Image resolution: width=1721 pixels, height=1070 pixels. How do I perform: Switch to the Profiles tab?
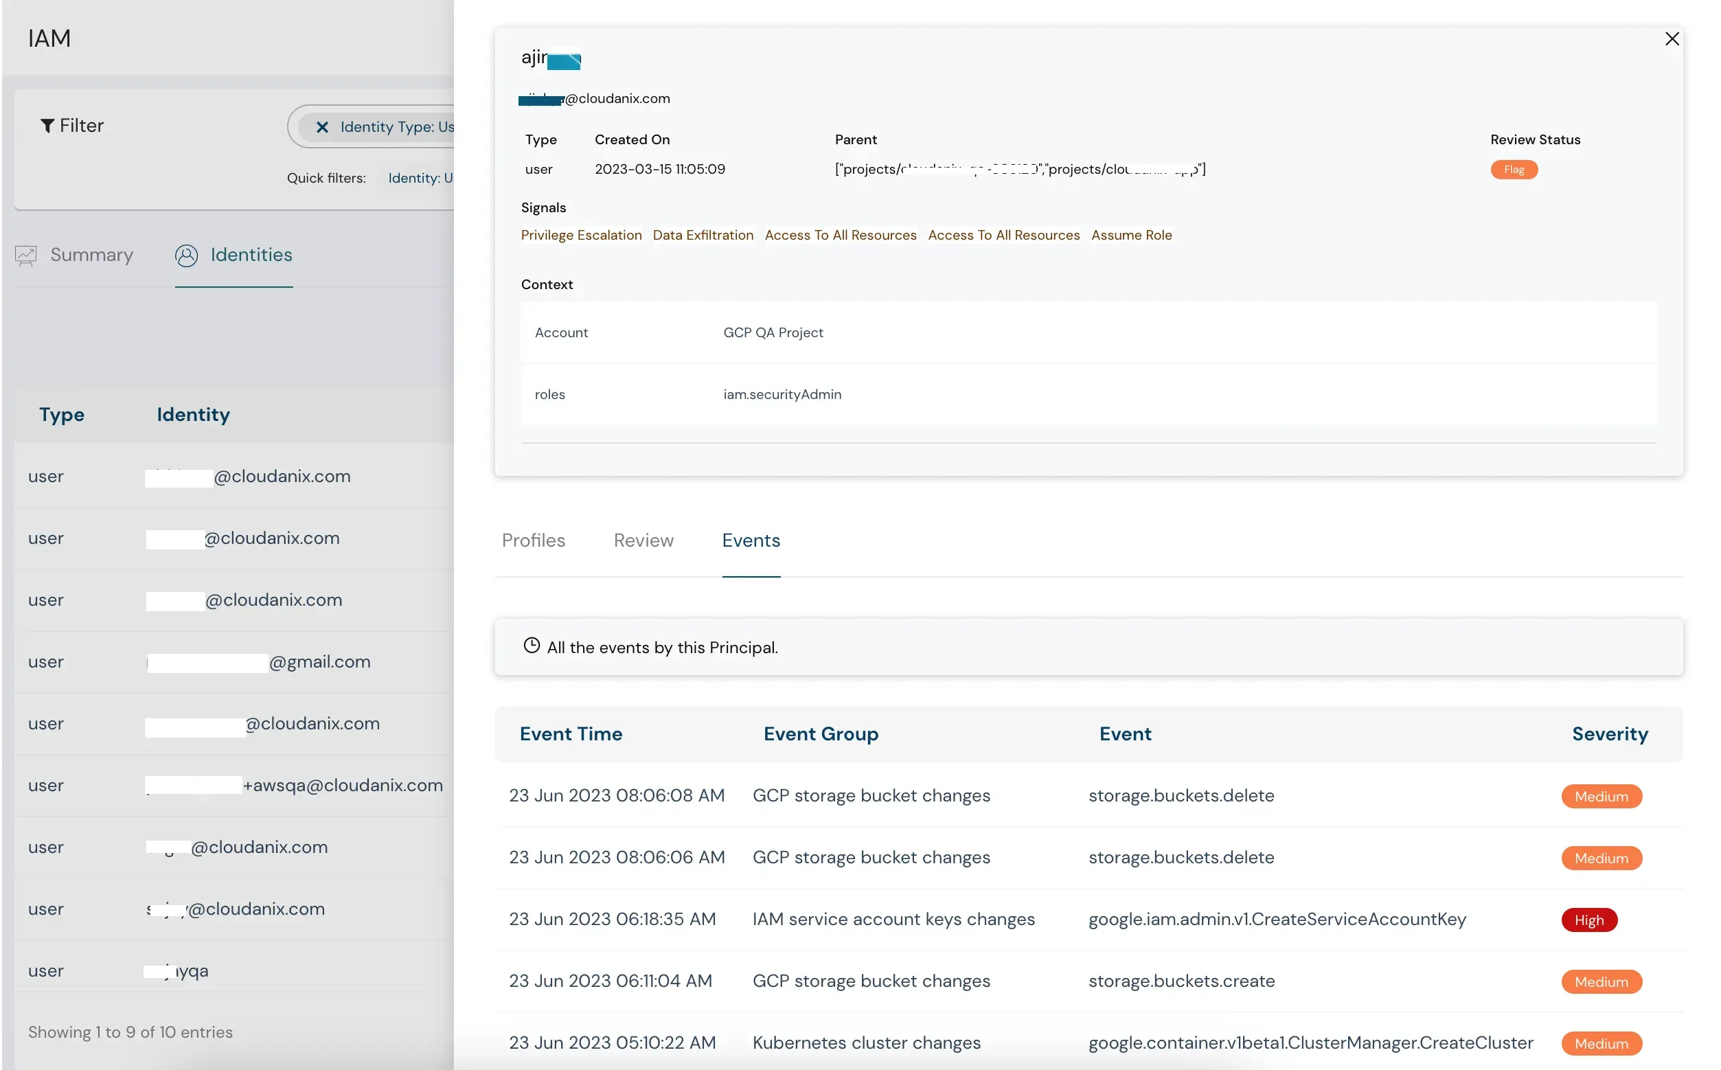(533, 540)
